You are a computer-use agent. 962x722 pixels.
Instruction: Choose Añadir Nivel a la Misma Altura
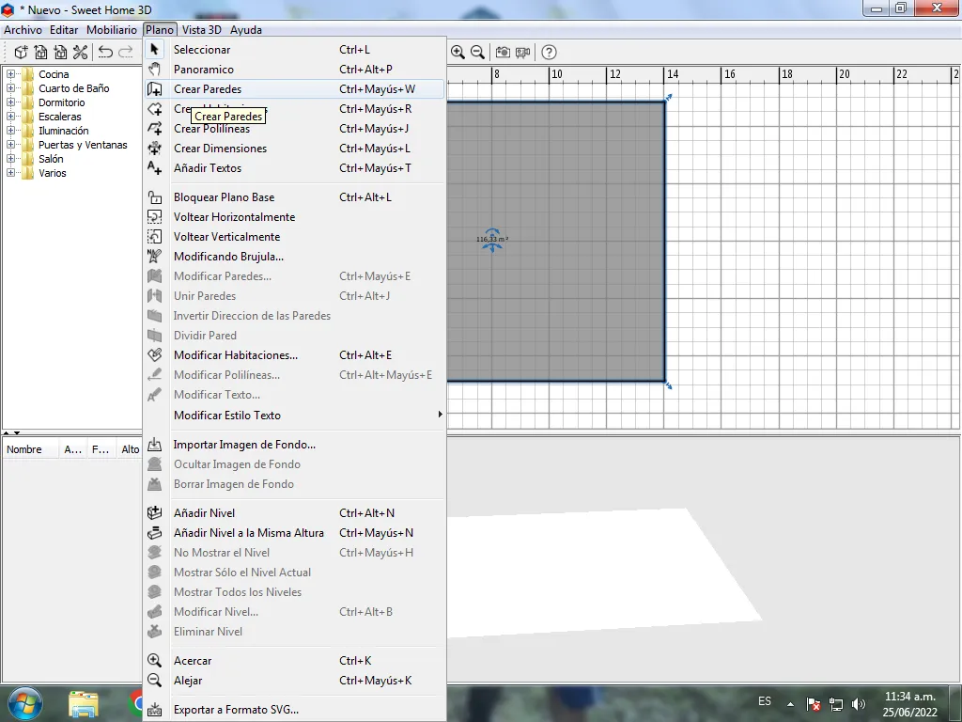pyautogui.click(x=294, y=532)
